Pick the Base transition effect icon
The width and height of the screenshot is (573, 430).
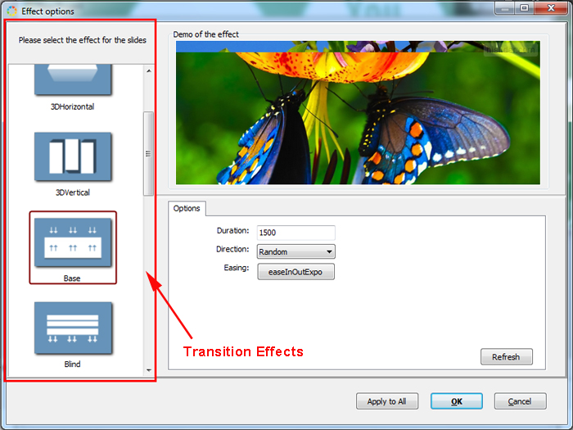click(x=73, y=242)
